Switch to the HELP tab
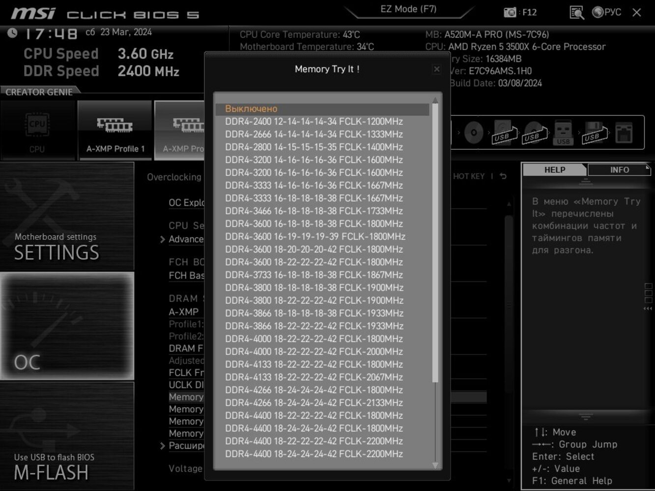Screen dimensions: 655x491 (x=555, y=170)
